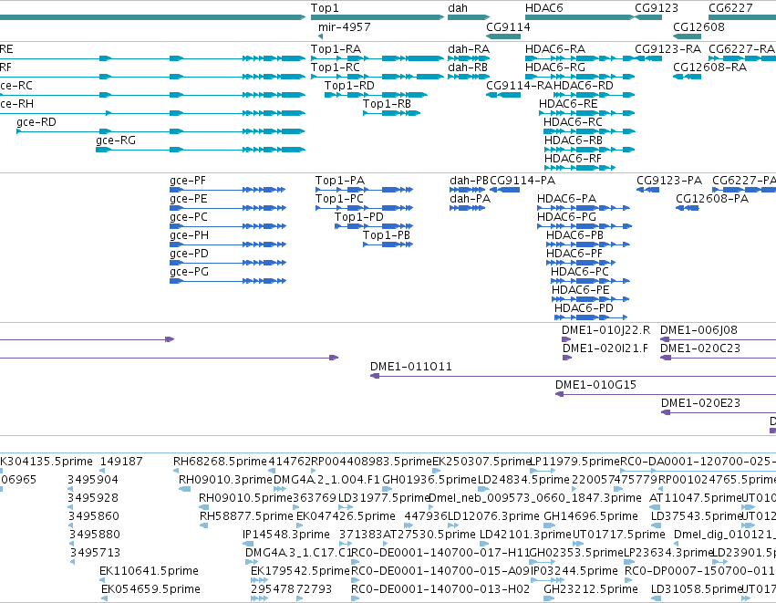776x603 pixels.
Task: Click the dah-RB transcript label
Action: 468,67
